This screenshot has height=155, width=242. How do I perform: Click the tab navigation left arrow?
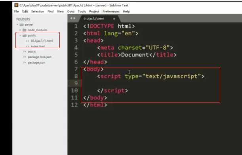click(x=71, y=18)
